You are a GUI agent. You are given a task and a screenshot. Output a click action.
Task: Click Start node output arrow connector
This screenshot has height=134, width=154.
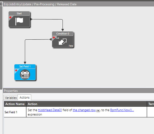click(x=31, y=19)
